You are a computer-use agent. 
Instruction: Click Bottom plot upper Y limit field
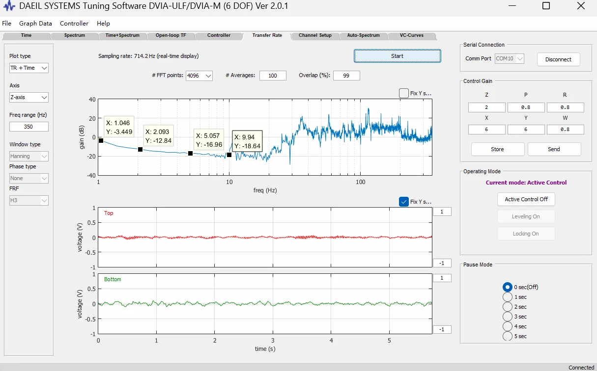(x=442, y=278)
